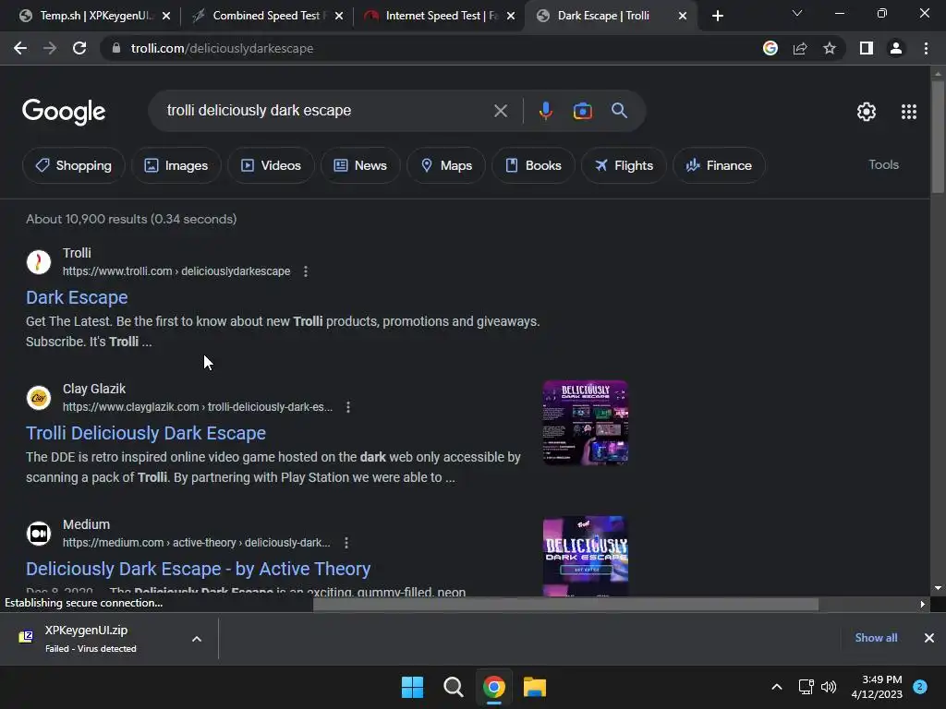
Task: Open Google account icon in address bar
Action: coord(770,48)
